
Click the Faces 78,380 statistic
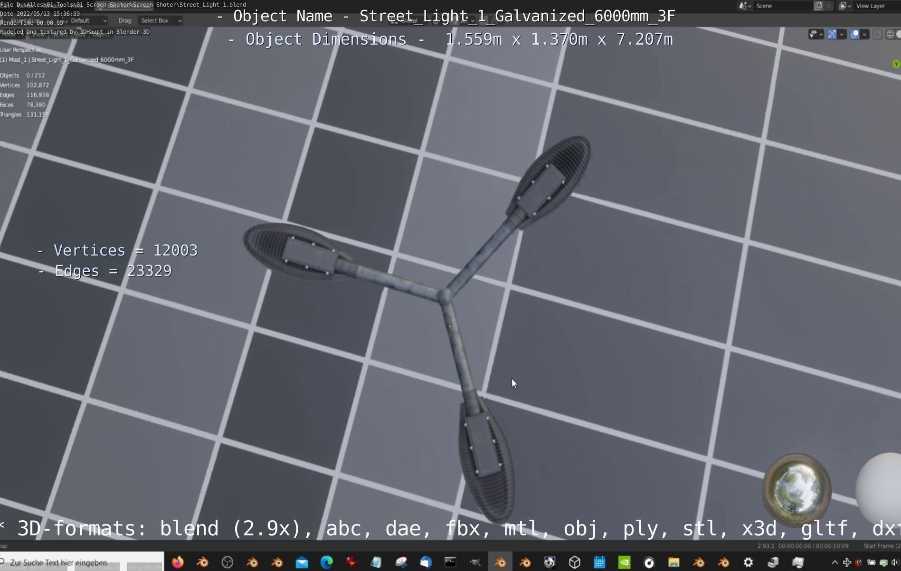23,105
